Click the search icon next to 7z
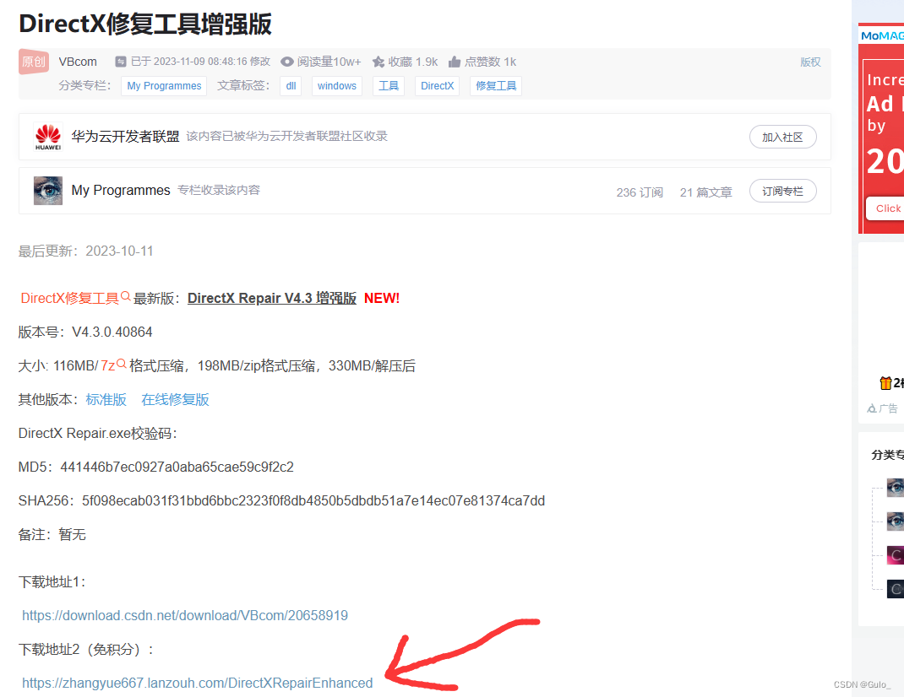This screenshot has width=904, height=697. pyautogui.click(x=121, y=364)
